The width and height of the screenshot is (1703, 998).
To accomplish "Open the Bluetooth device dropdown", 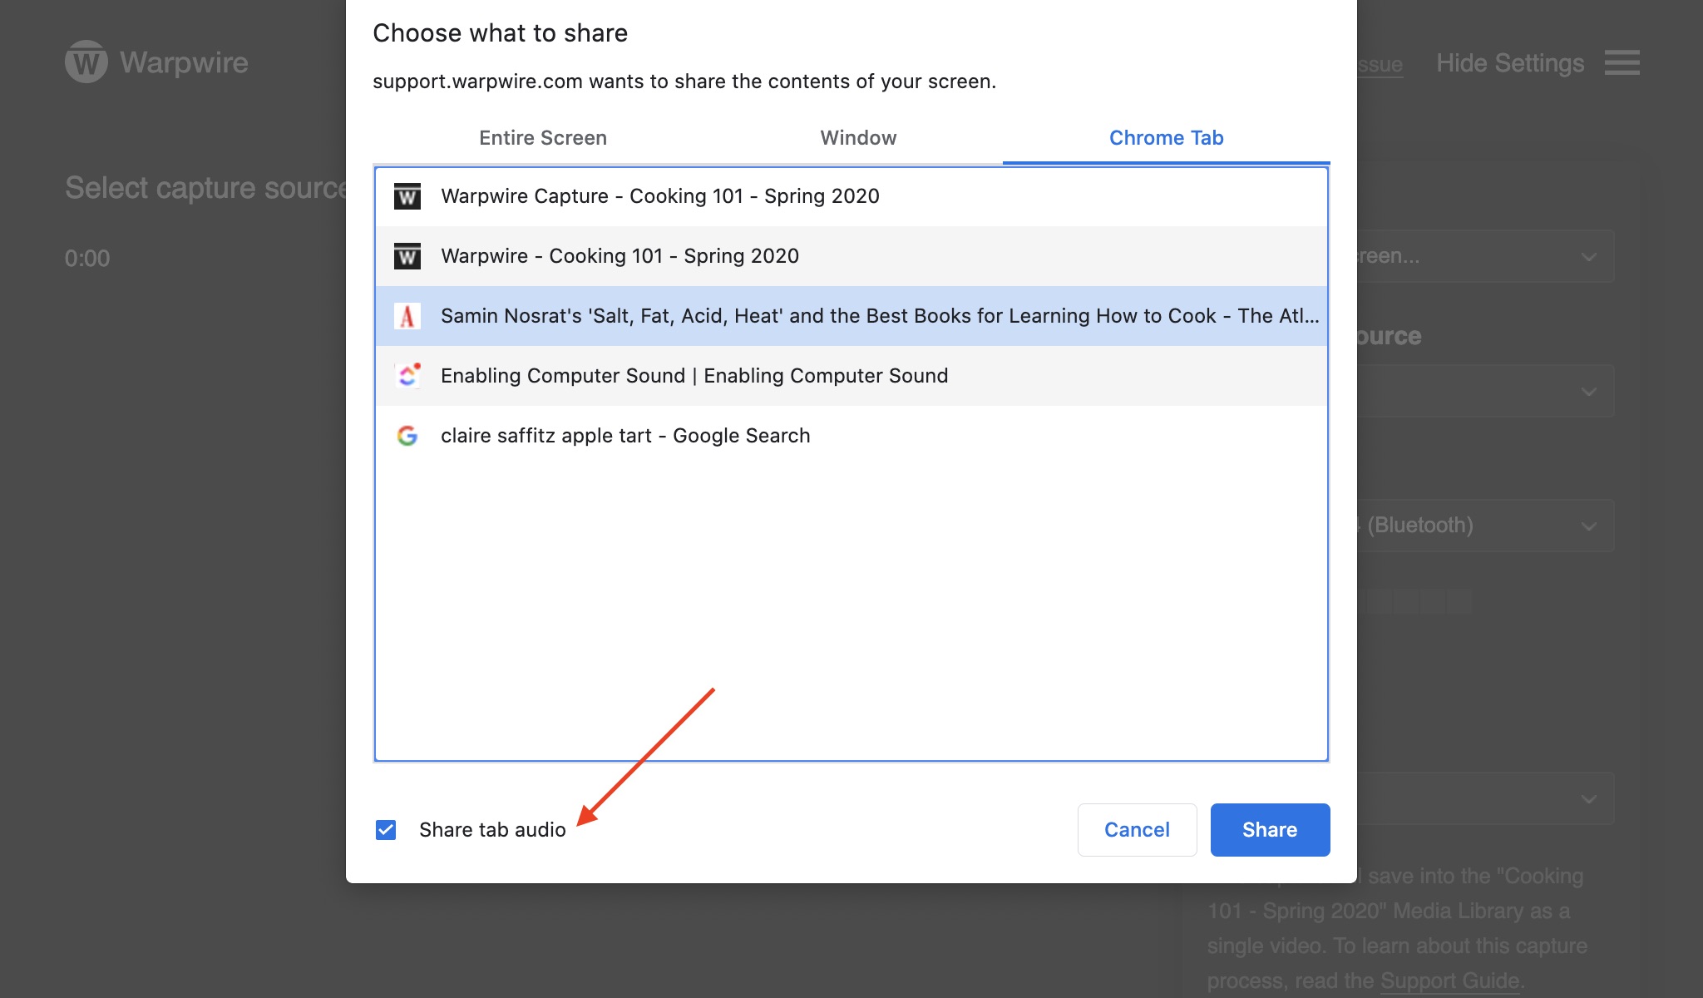I will (1485, 526).
